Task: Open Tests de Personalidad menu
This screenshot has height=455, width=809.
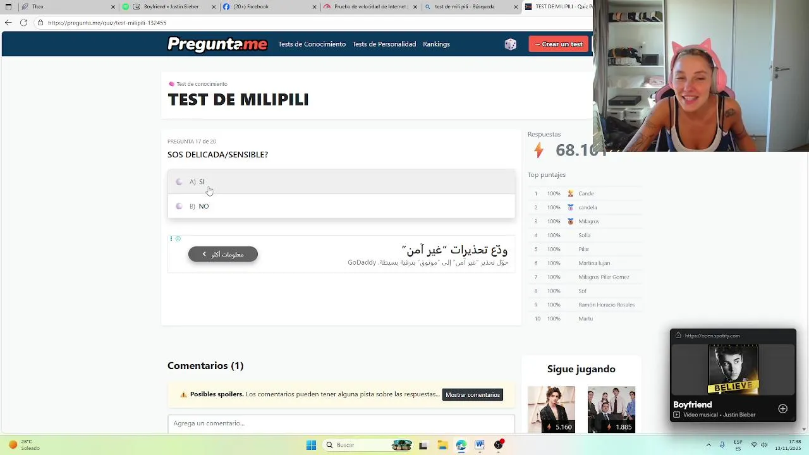Action: pyautogui.click(x=384, y=44)
